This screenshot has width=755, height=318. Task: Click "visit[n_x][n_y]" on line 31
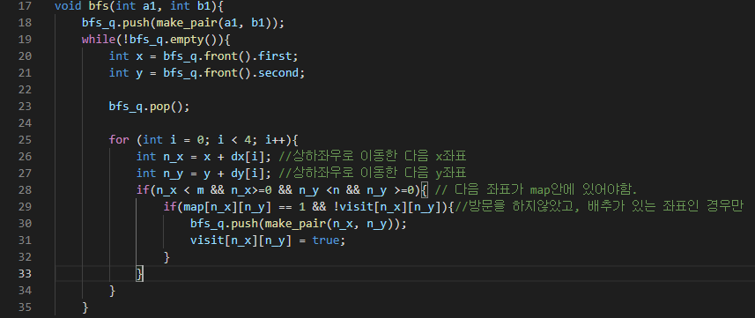tap(241, 240)
